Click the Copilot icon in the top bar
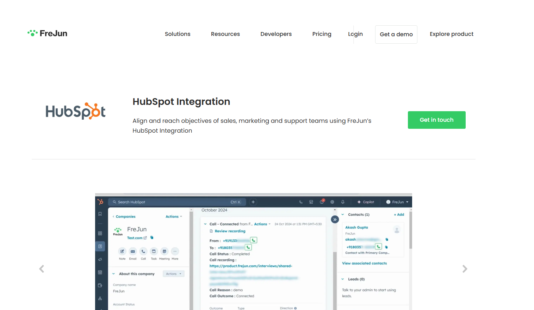Viewport: 534px width, 310px height. (x=366, y=202)
